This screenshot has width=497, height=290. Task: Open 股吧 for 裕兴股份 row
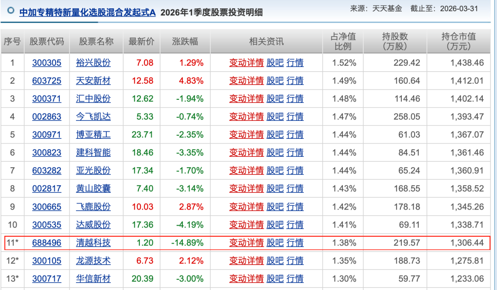pyautogui.click(x=275, y=63)
